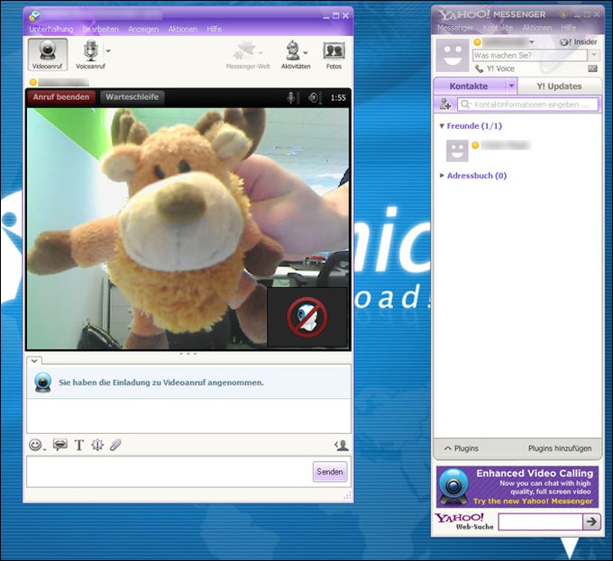Click the chat resize grip corner
Viewport: 613px width, 561px height.
click(x=348, y=496)
